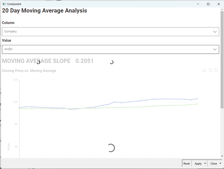
Task: Open the Column dropdown showing Company
Action: (110, 32)
